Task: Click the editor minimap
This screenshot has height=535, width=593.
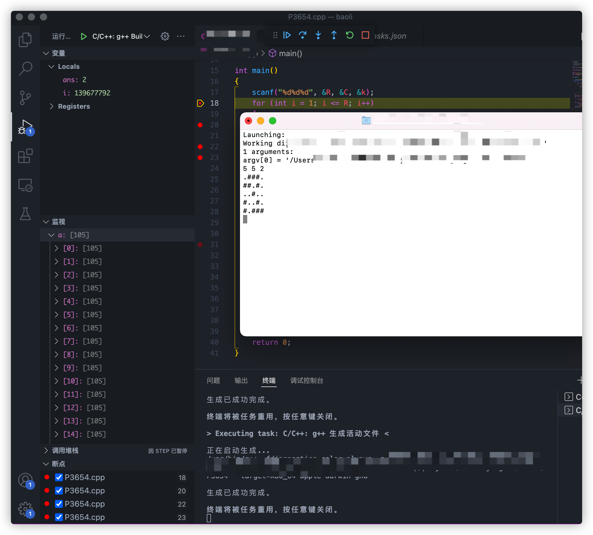Action: click(577, 85)
